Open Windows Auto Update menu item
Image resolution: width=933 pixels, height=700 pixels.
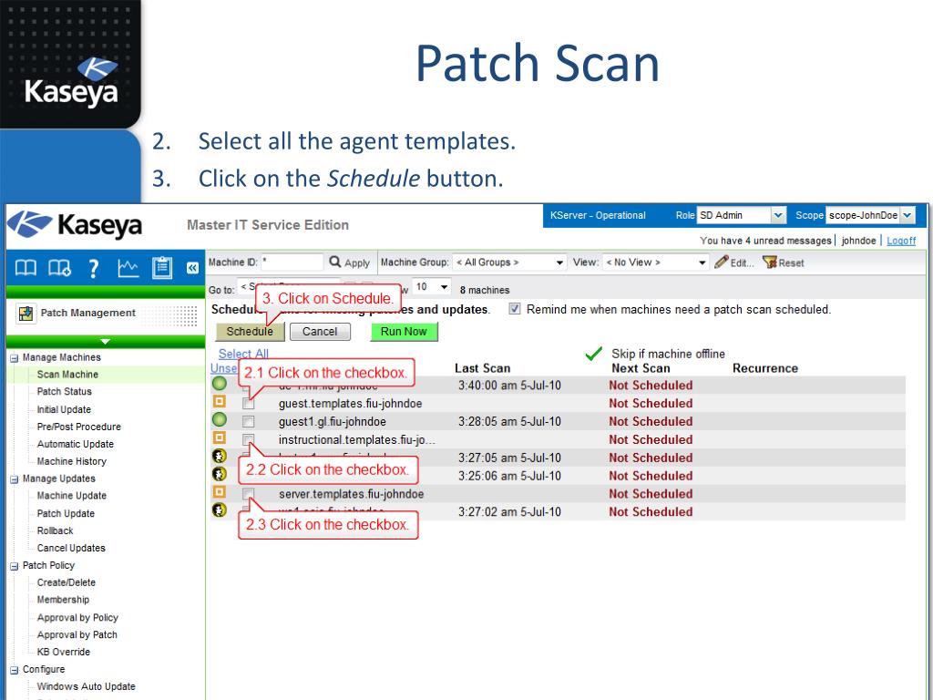[x=86, y=687]
